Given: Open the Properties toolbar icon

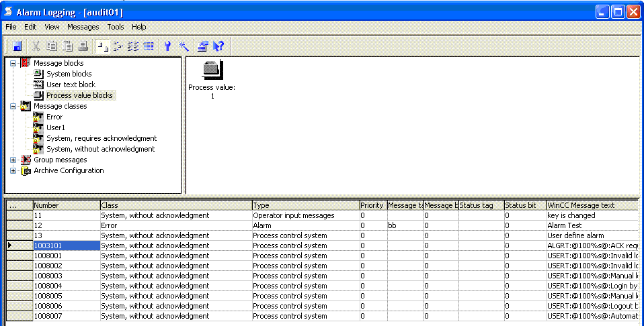Looking at the screenshot, I should click(x=203, y=46).
